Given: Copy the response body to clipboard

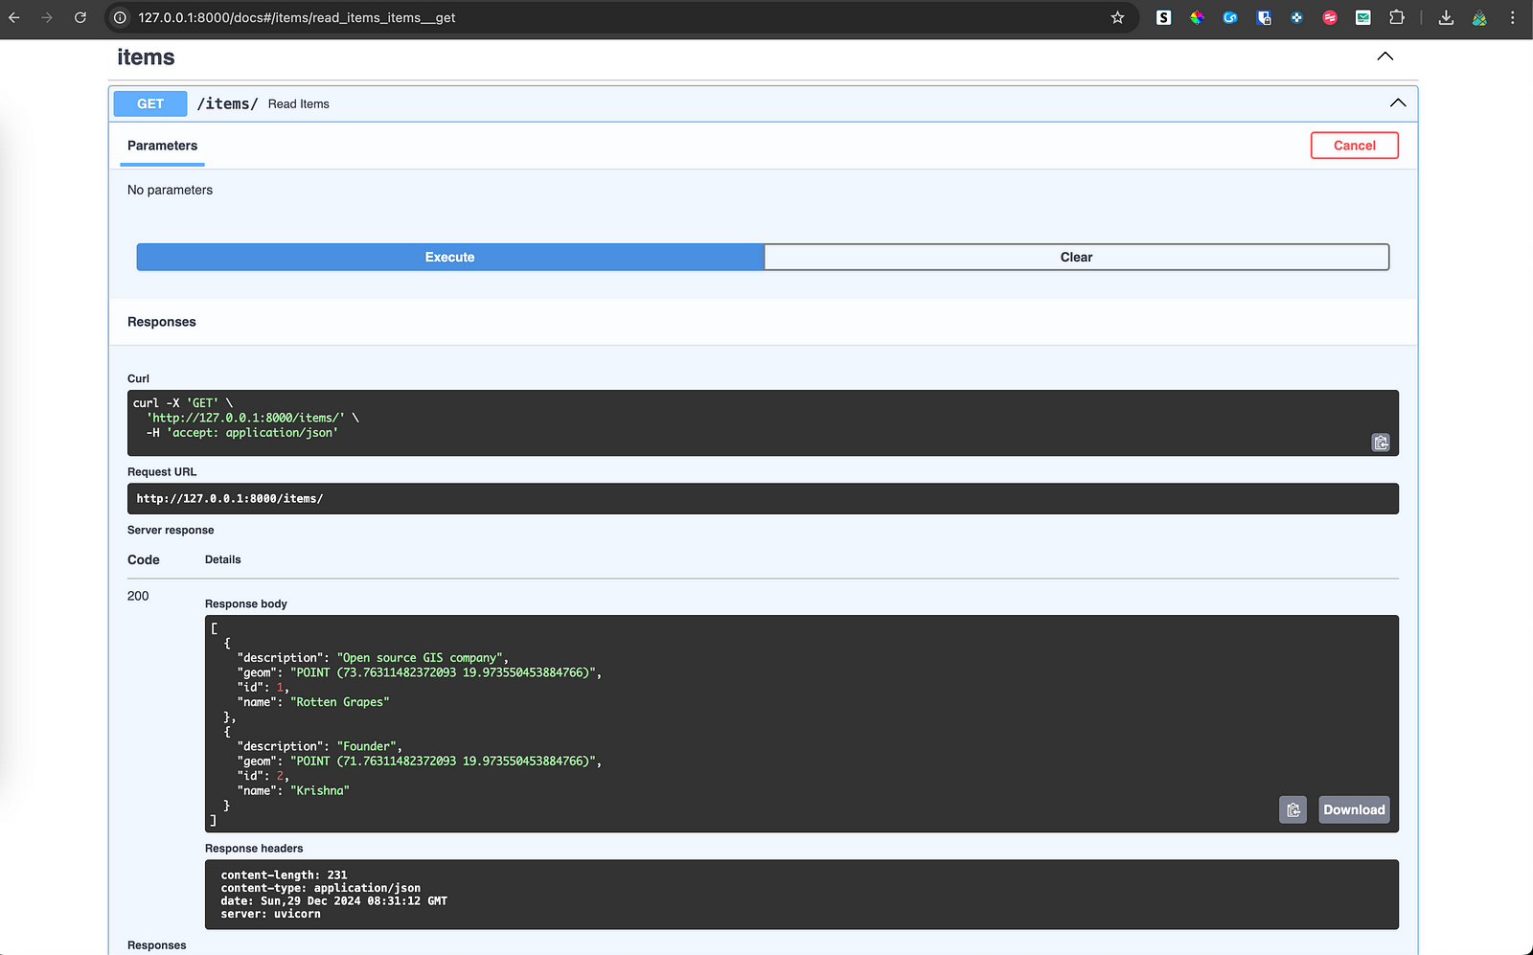Looking at the screenshot, I should pyautogui.click(x=1293, y=810).
